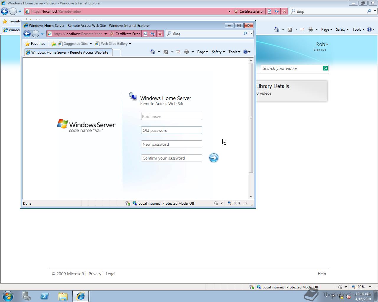Click Read Mail icon in front window toolbar
The width and height of the screenshot is (378, 302).
coord(178,52)
